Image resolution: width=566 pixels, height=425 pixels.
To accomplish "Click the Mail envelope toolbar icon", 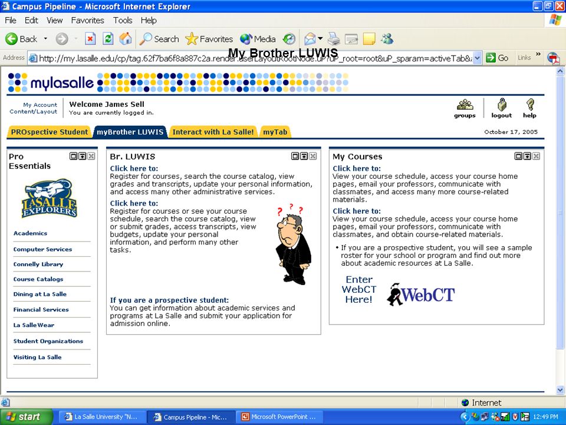I will 310,39.
